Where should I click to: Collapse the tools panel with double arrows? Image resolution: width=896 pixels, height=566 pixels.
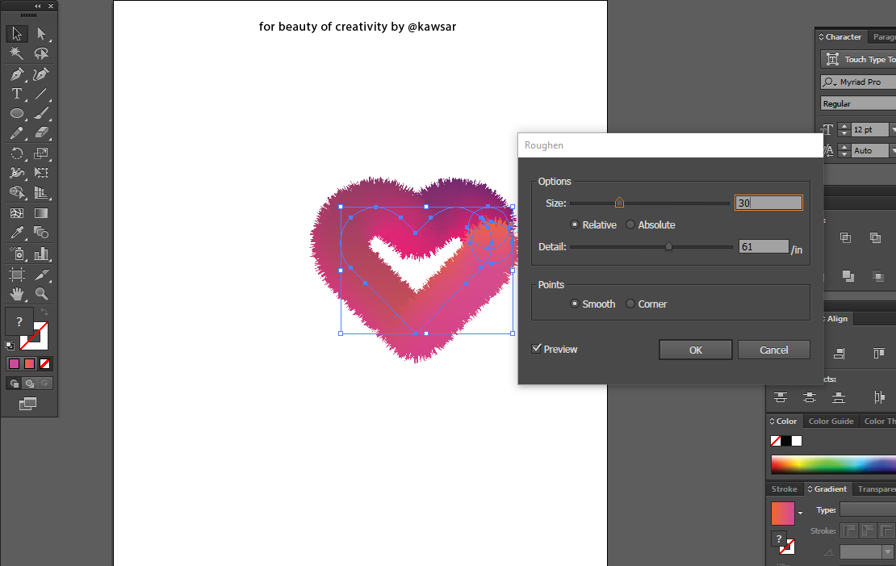coord(38,6)
